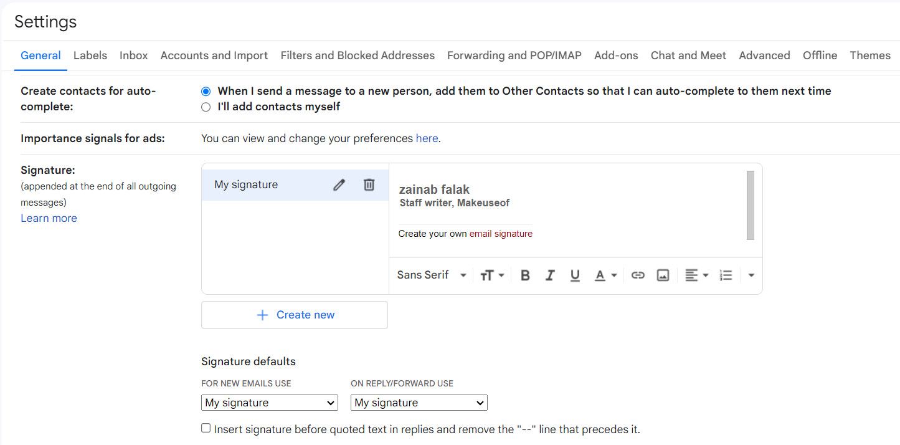Enable inserting signature before quoted text
Image resolution: width=900 pixels, height=445 pixels.
coord(206,428)
